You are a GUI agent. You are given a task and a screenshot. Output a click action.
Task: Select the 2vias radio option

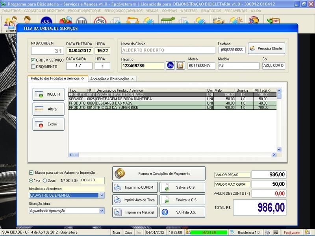[45, 181]
